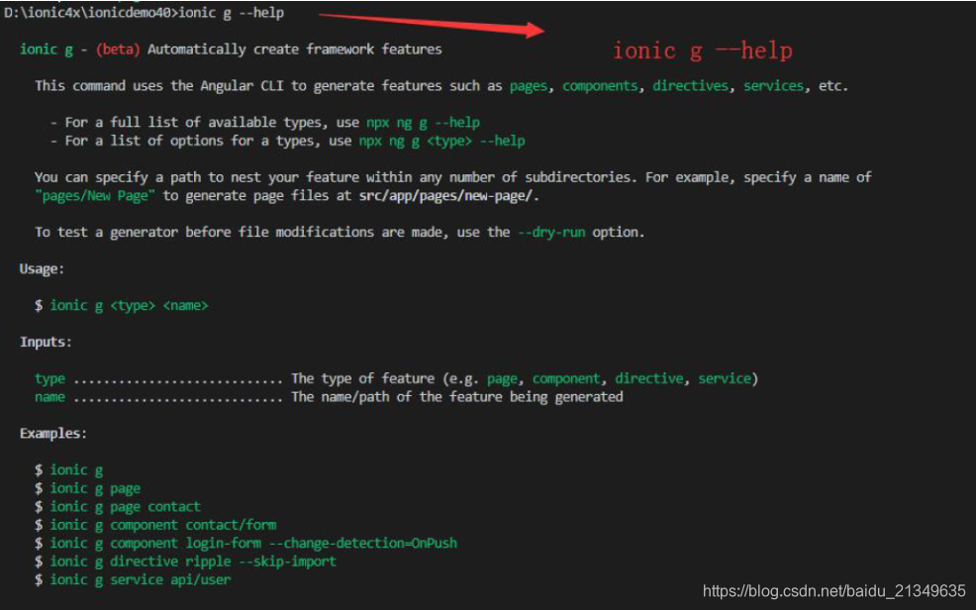
Task: Click the 'npx ng g --help' command
Action: coord(424,123)
